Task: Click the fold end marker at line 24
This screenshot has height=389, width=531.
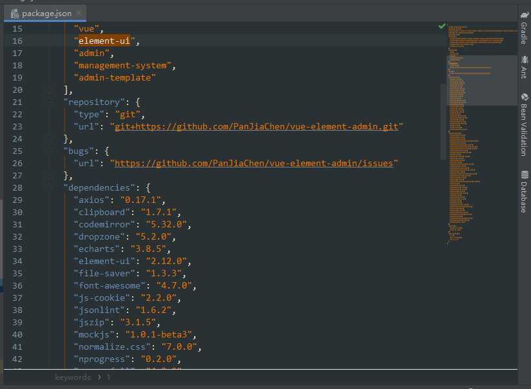Action: [48, 139]
